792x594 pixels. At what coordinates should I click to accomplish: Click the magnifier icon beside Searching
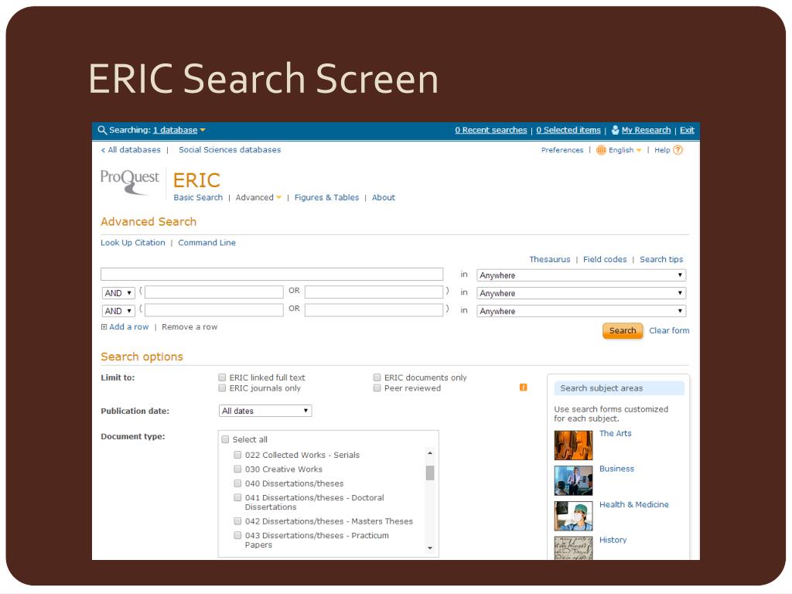pos(102,130)
